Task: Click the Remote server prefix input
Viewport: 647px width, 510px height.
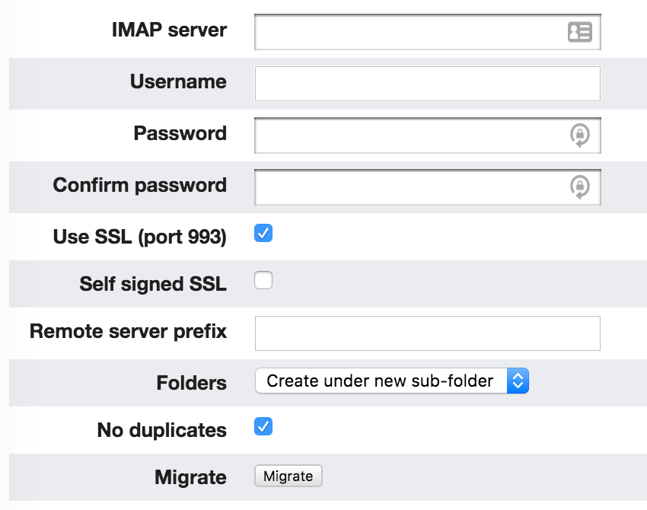Action: pos(428,333)
